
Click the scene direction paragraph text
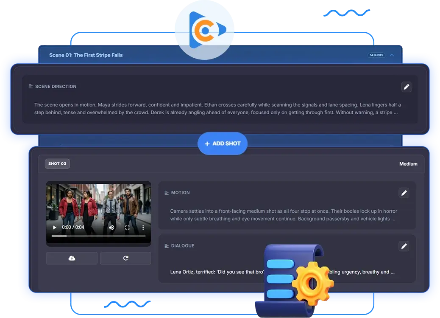click(x=217, y=109)
